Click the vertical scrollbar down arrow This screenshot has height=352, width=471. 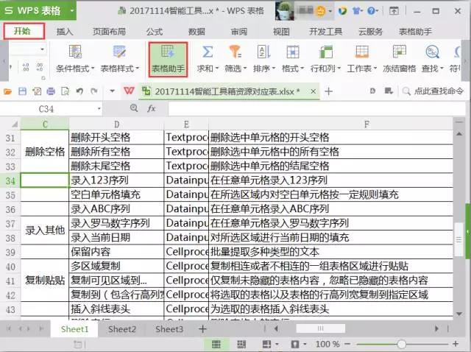coord(459,314)
